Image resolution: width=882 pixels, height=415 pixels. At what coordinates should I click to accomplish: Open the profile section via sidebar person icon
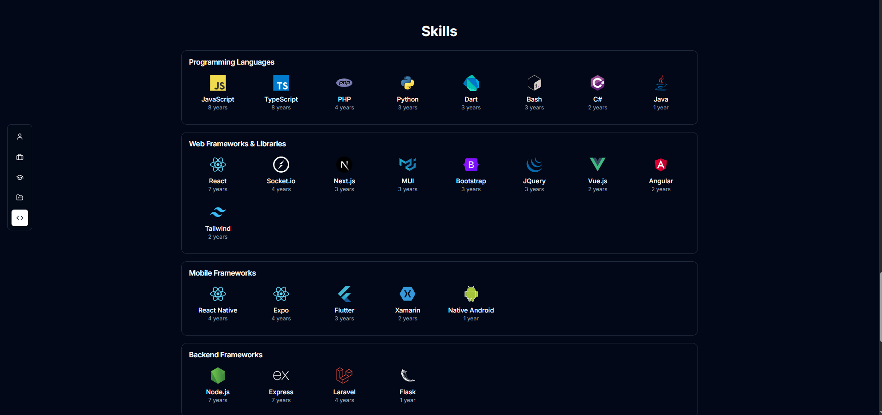[20, 137]
